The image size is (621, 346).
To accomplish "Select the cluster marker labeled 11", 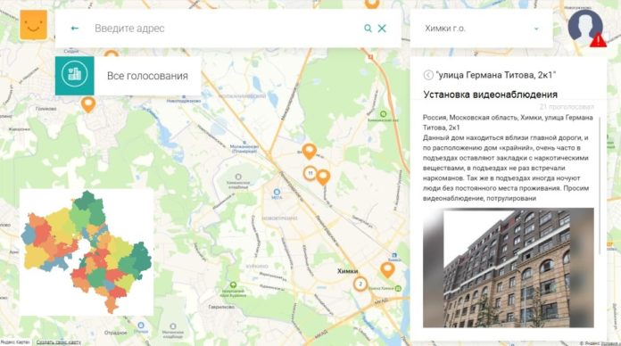I will (310, 173).
